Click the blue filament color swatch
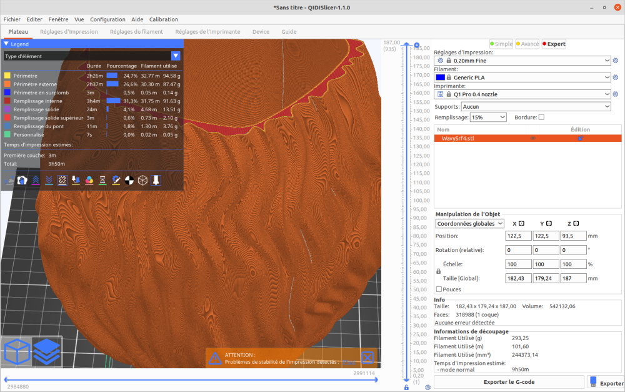Viewport: 625px width, 392px height. click(x=440, y=78)
